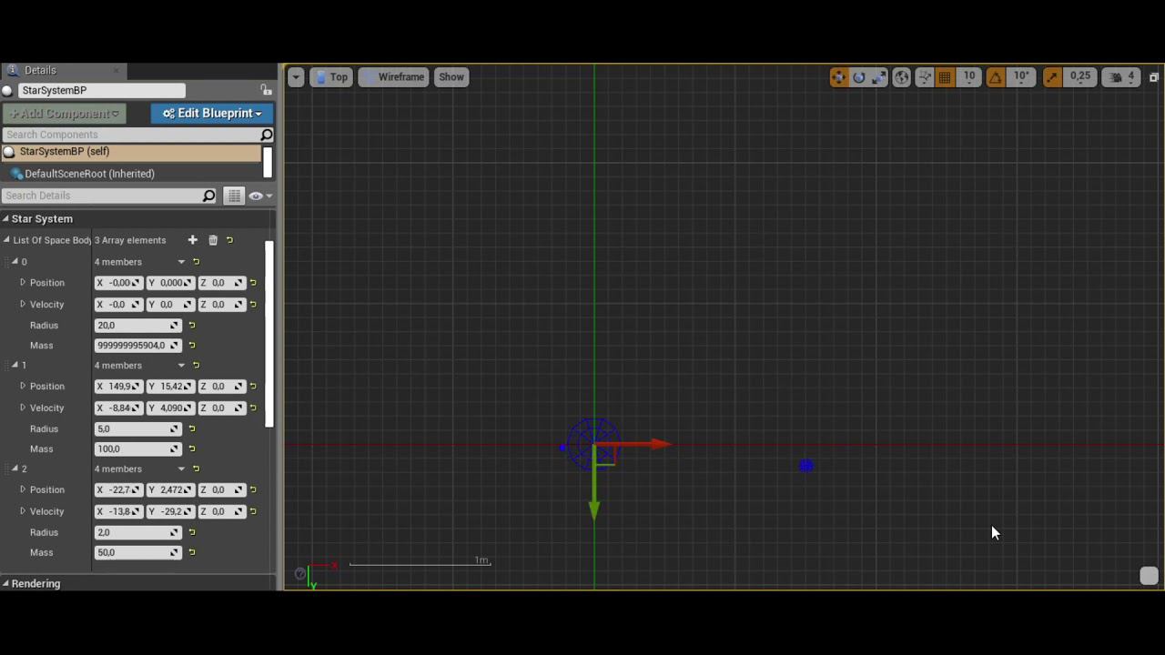Reset element 0 Mass to default

tap(191, 346)
